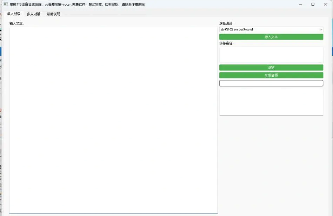Maximize the TTS application window
The width and height of the screenshot is (333, 216).
(x=313, y=4)
